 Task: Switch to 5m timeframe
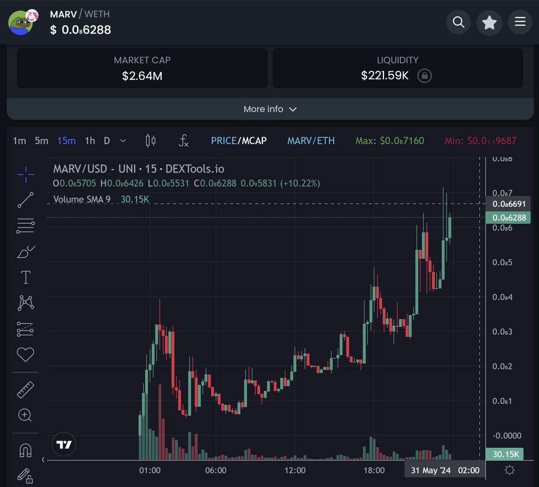click(x=41, y=141)
